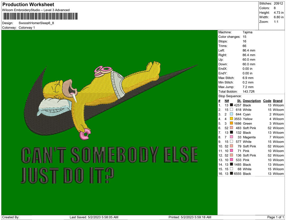The image size is (286, 220).
Task: Click the Zoom 1:1 value
Action: click(276, 22)
